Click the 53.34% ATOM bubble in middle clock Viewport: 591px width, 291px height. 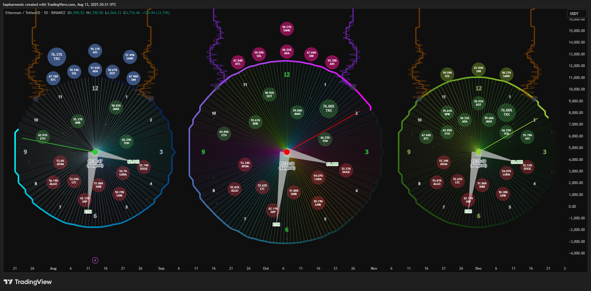245,165
